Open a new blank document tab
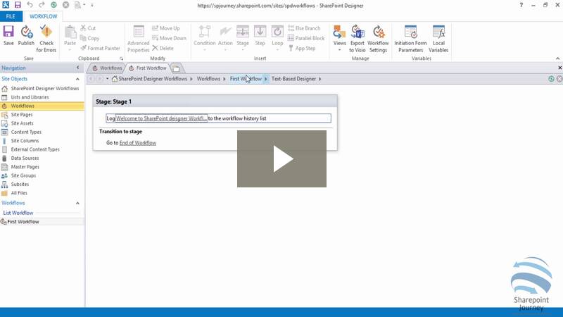This screenshot has height=317, width=563. pos(177,68)
